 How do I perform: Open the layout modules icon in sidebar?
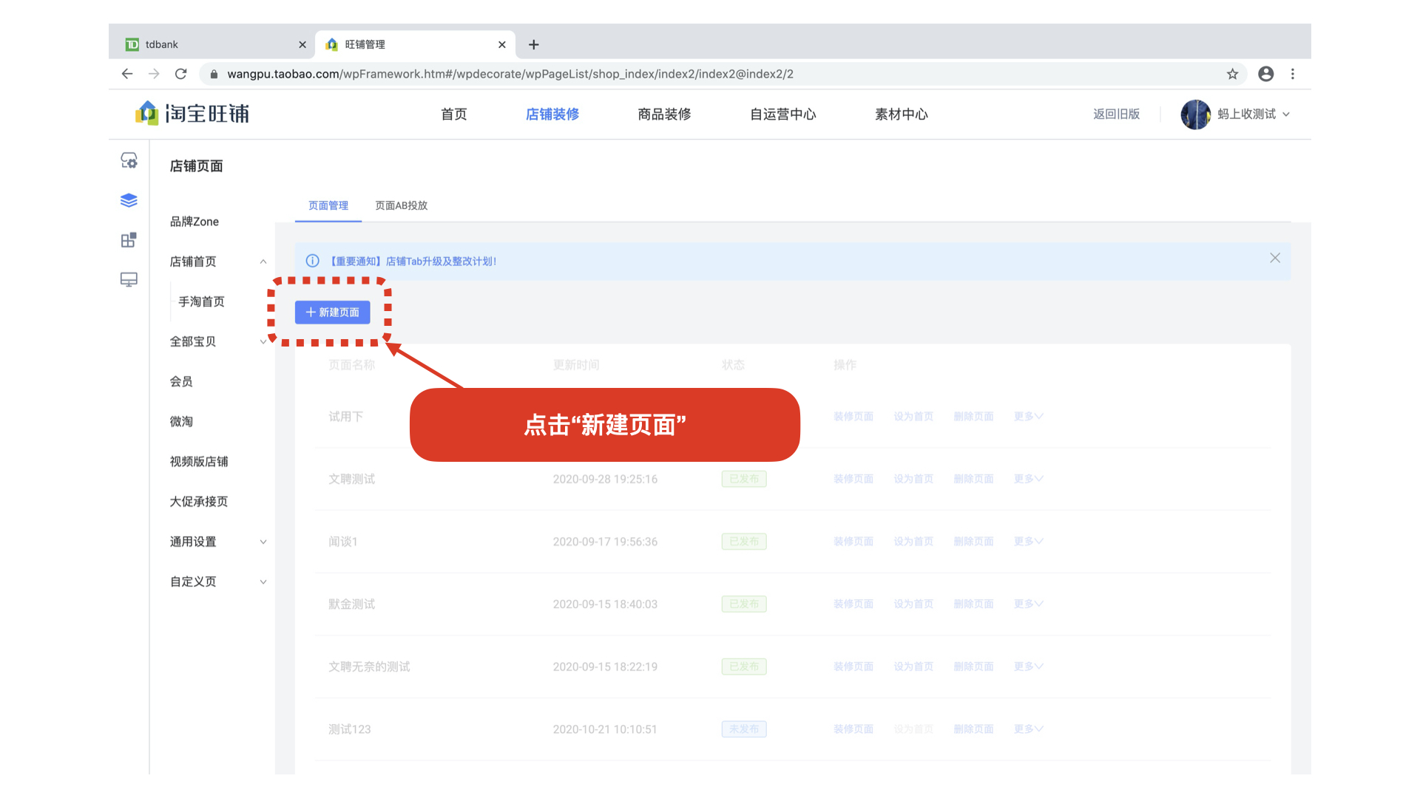point(129,239)
